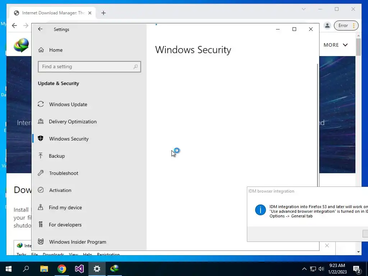Close the Internet Download Manager browser tab
This screenshot has height=276, width=368.
89,13
